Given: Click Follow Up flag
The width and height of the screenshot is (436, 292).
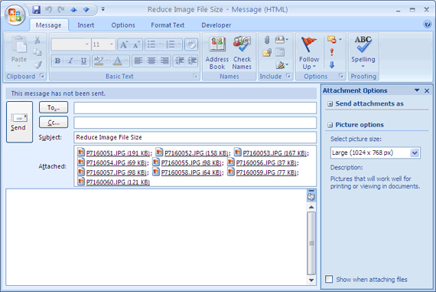Looking at the screenshot, I should click(309, 53).
